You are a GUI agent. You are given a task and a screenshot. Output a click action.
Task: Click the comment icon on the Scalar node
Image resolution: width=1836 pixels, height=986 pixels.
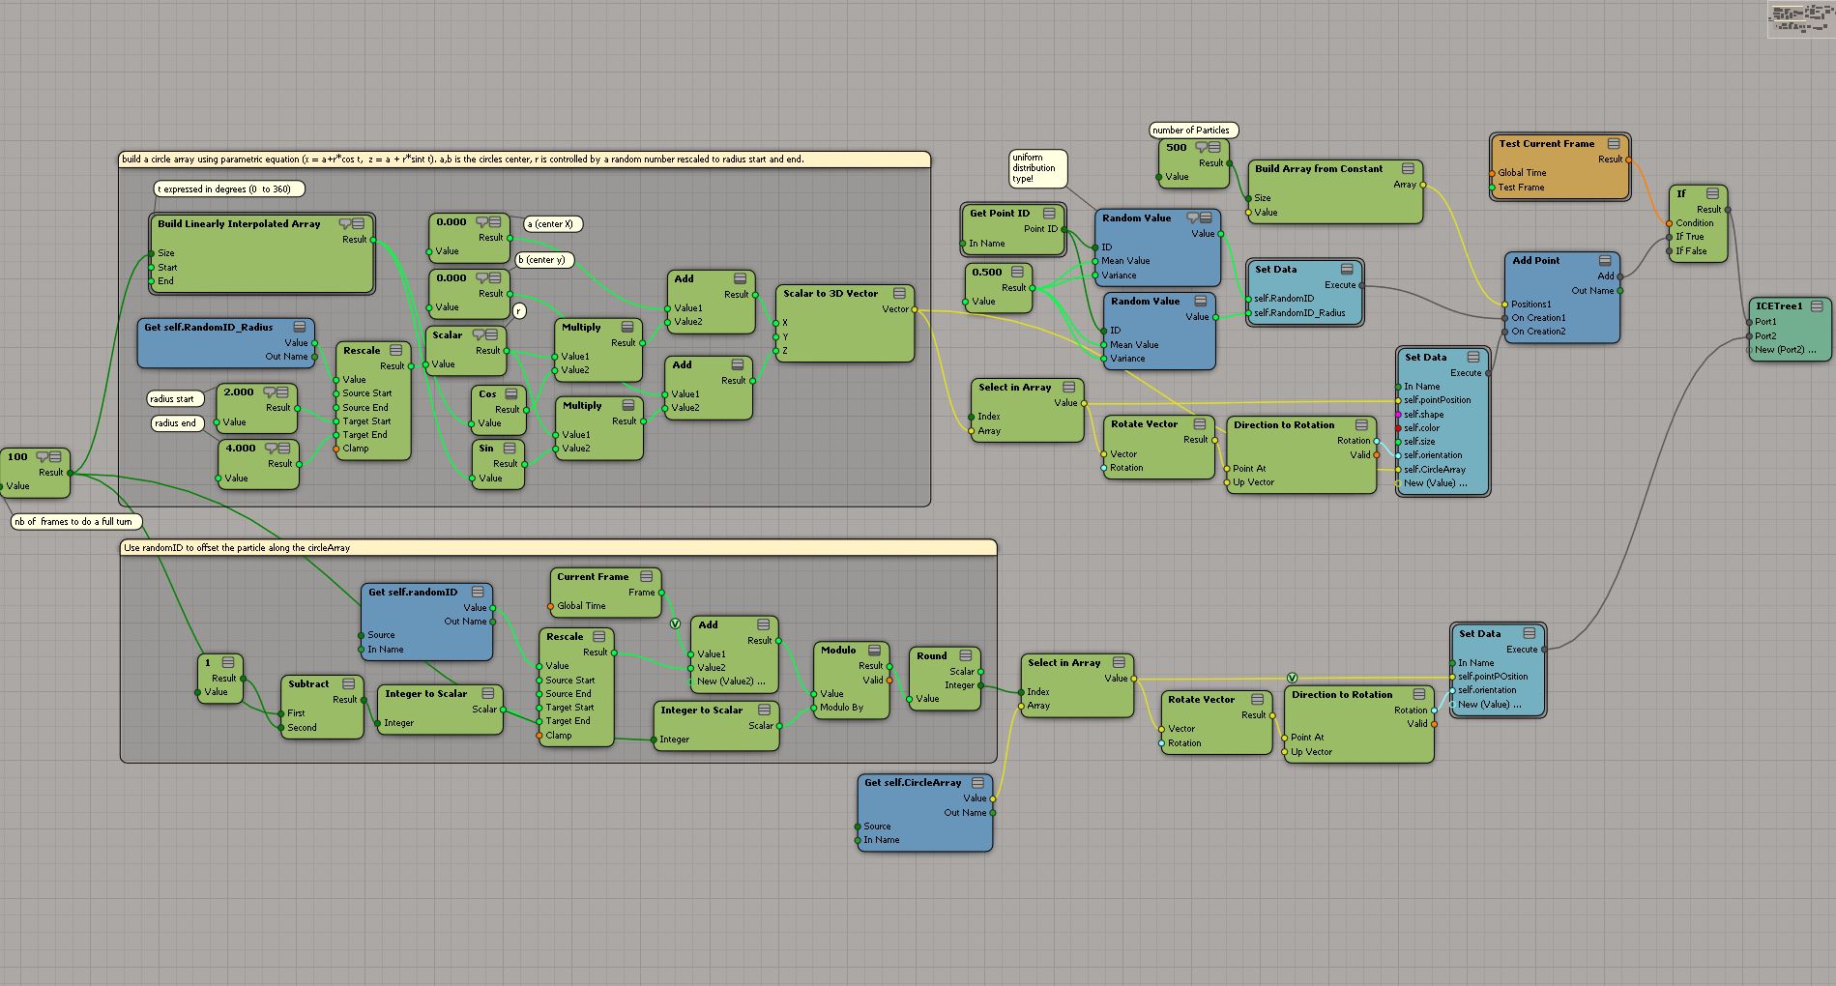click(479, 334)
